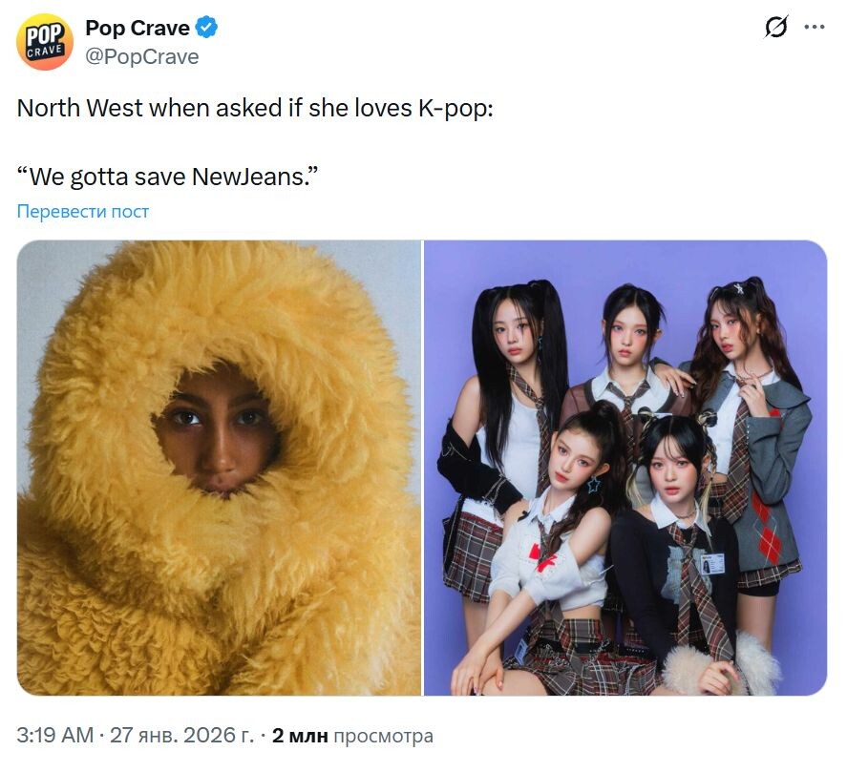847x772 pixels.
Task: Click the Grok slashed-circle icon
Action: [776, 27]
